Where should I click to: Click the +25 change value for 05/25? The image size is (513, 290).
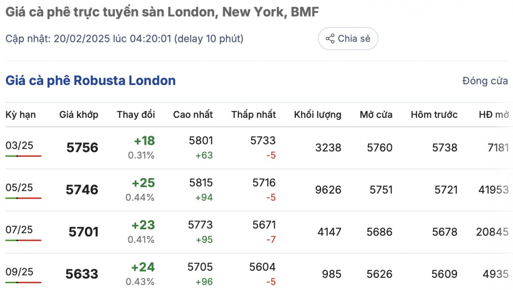(x=143, y=183)
